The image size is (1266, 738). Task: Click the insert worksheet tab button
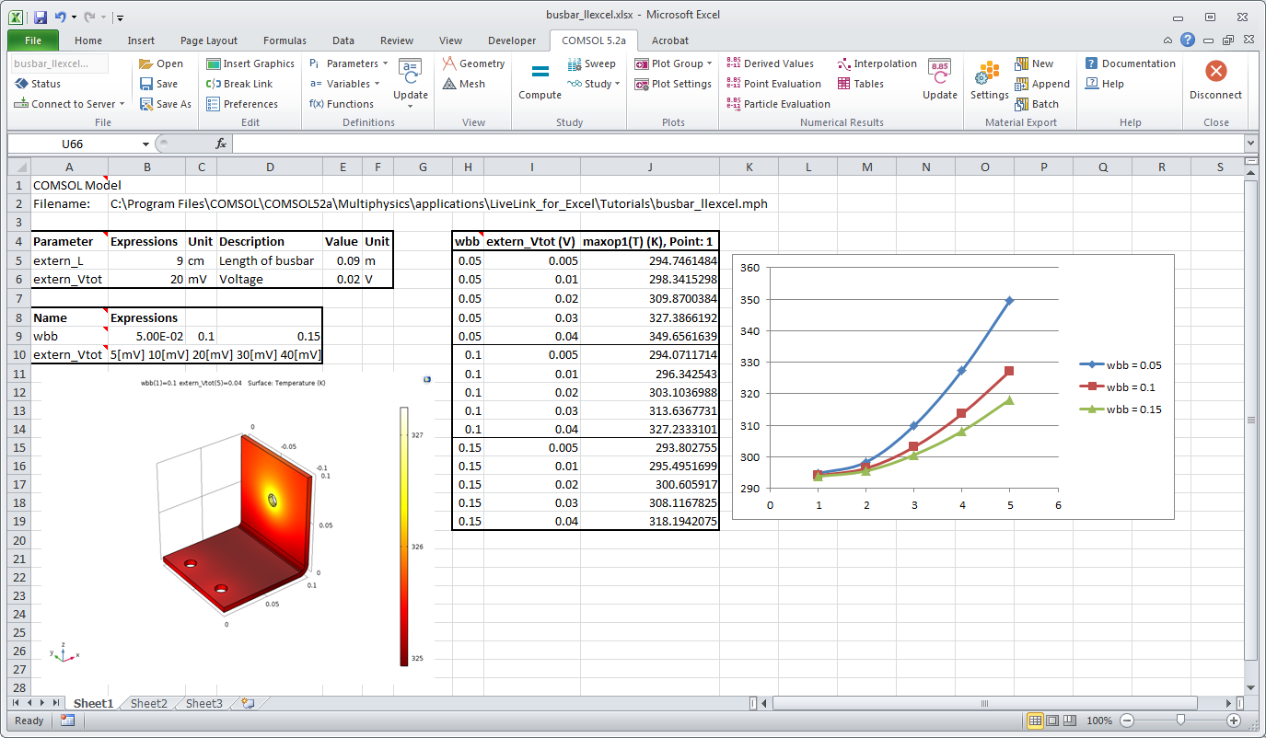pos(248,703)
